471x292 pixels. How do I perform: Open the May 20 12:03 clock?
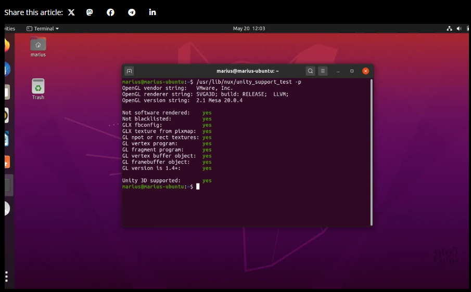click(249, 29)
